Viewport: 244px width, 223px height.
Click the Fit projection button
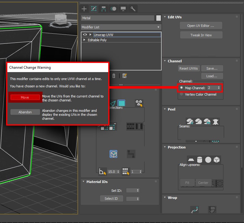pos(187,183)
